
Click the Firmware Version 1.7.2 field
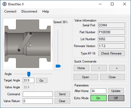pyautogui.click(x=111, y=46)
